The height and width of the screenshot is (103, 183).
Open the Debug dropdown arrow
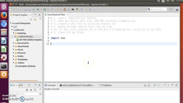point(41,9)
